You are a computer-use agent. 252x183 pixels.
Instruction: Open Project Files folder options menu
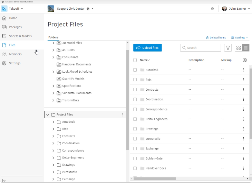point(123,115)
